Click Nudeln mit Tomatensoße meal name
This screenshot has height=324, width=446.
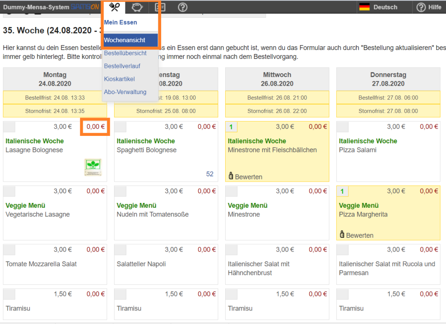point(152,214)
